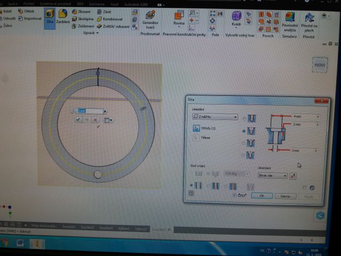Select the counterbore hole type radio button
This screenshot has height=256, width=341.
pyautogui.click(x=244, y=130)
